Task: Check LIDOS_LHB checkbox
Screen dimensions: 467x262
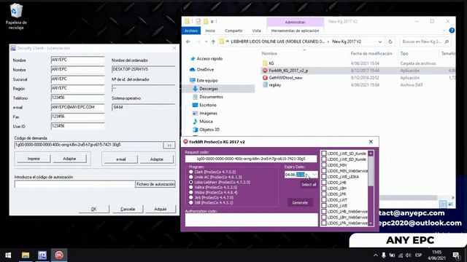Action: [x=324, y=183]
